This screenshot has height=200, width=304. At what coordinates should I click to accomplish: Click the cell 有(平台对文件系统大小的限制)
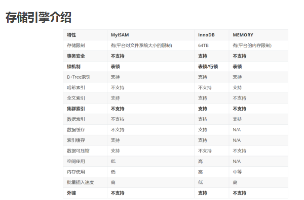pyautogui.click(x=141, y=45)
